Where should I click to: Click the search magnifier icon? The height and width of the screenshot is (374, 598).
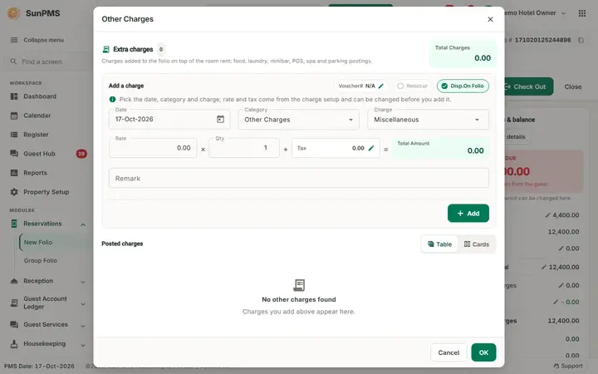[x=14, y=61]
